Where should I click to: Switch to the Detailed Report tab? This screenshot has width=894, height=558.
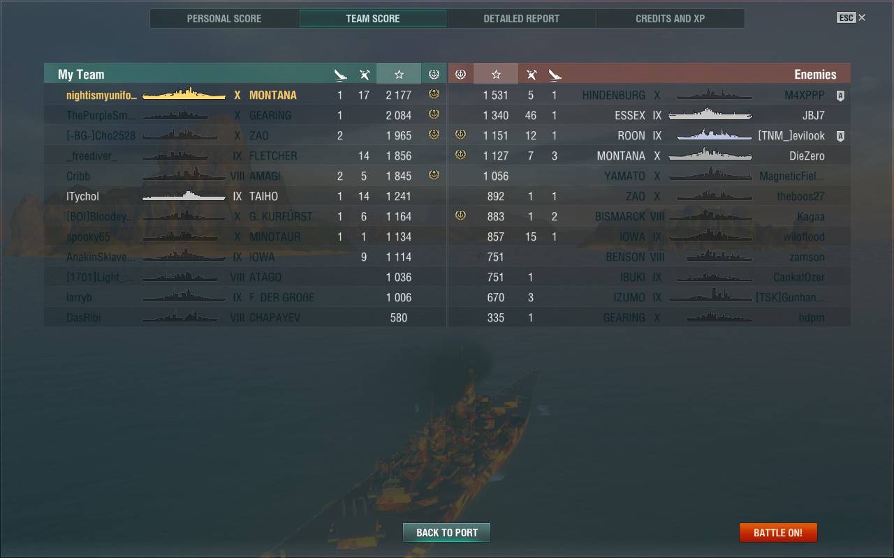(x=521, y=19)
